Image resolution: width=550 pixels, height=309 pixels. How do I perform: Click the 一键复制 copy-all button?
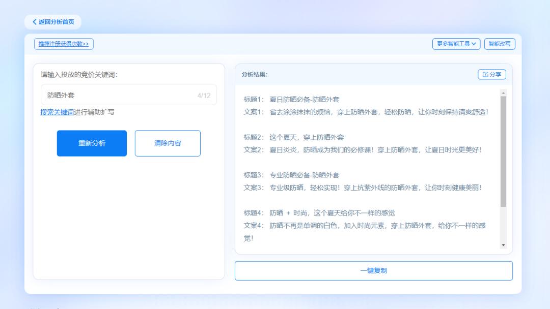(x=373, y=270)
